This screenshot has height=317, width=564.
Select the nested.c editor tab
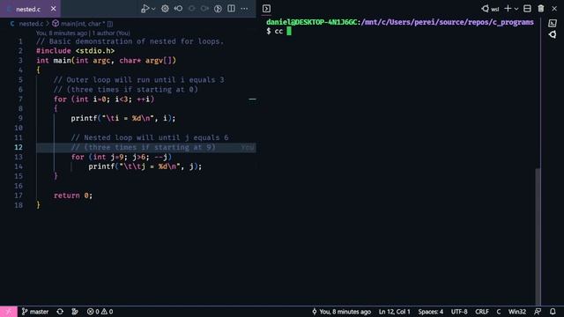point(30,9)
